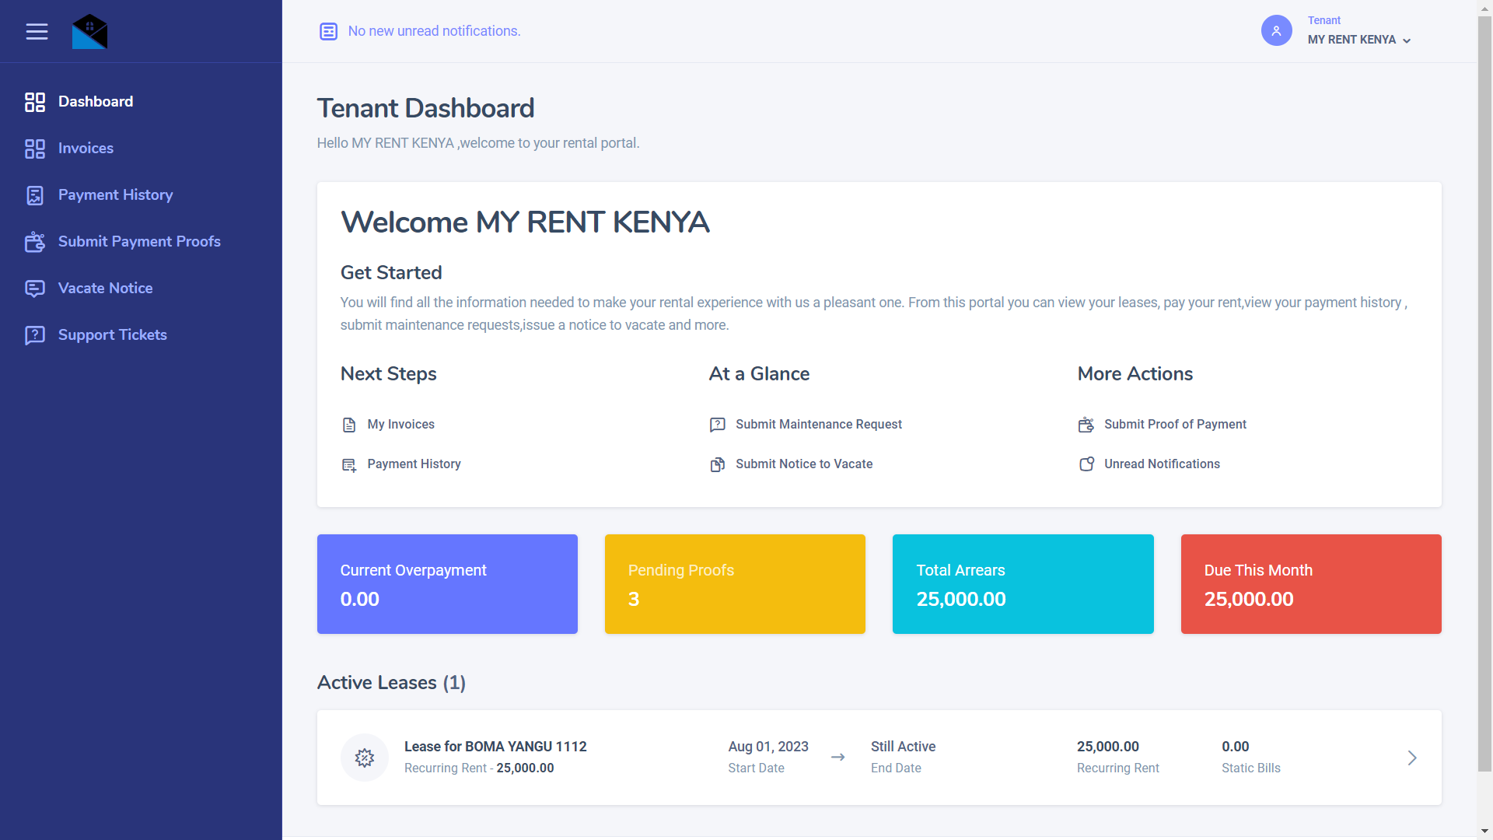Open Dashboard in sidebar
Viewport: 1493px width, 840px height.
click(95, 102)
